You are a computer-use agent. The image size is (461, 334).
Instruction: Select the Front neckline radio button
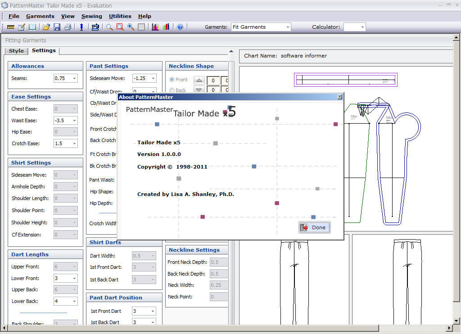pyautogui.click(x=172, y=80)
